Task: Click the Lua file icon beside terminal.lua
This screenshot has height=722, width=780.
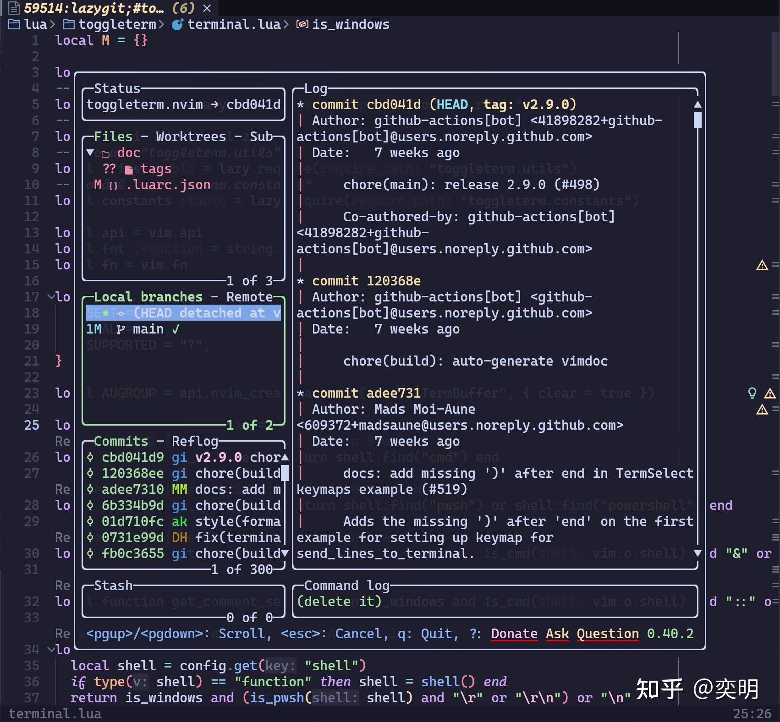Action: [178, 24]
